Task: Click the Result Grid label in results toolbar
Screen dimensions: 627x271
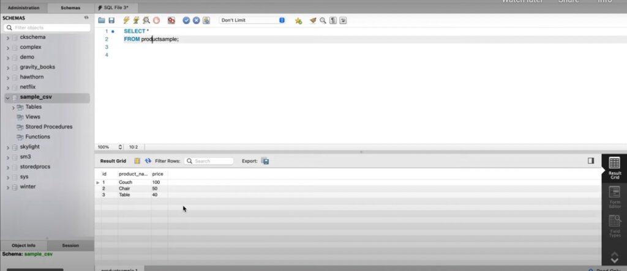Action: 113,161
